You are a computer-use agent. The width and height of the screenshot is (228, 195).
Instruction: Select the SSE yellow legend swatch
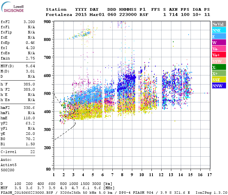click(219, 80)
